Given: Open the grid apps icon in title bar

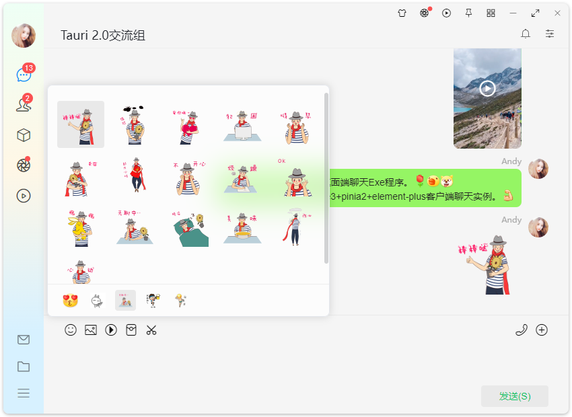Looking at the screenshot, I should pos(491,13).
